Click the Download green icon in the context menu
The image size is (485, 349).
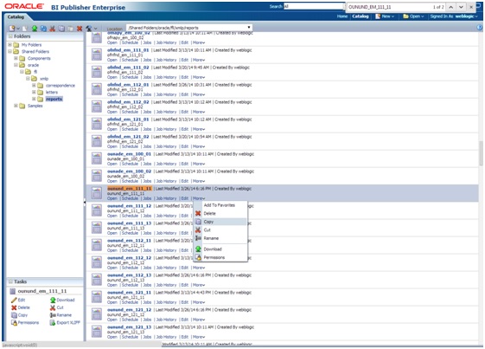[x=198, y=249]
